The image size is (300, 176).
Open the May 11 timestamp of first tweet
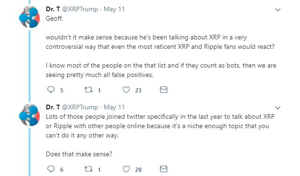pyautogui.click(x=114, y=9)
